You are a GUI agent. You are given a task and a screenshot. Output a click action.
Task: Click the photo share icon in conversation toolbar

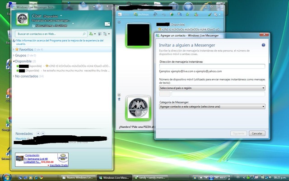120,14
